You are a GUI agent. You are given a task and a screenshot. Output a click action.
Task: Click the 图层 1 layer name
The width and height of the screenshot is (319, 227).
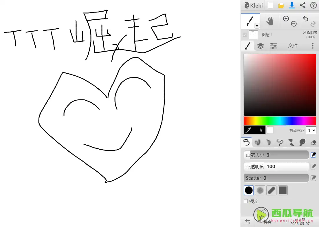tap(267, 35)
